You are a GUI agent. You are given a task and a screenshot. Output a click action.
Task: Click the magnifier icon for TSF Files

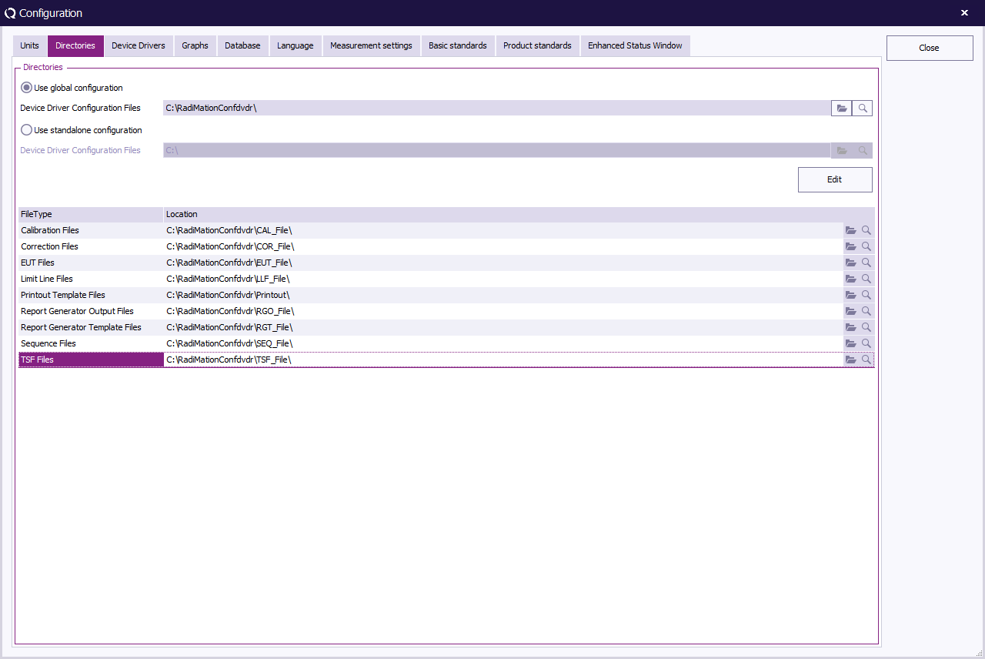coord(866,360)
